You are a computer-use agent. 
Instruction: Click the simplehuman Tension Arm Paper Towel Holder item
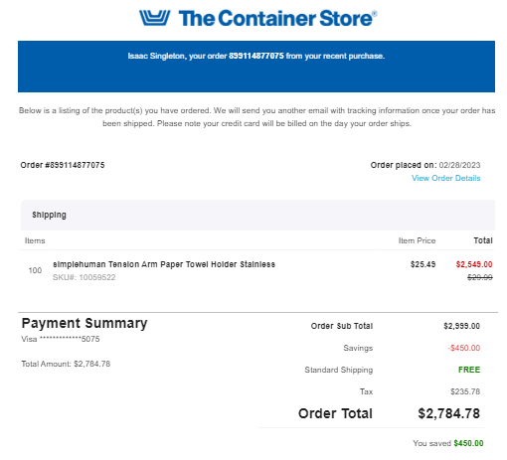coord(164,264)
